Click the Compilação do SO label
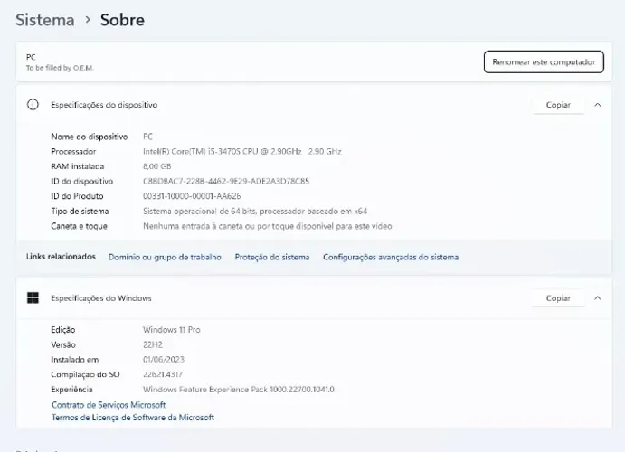The image size is (625, 452). point(85,374)
